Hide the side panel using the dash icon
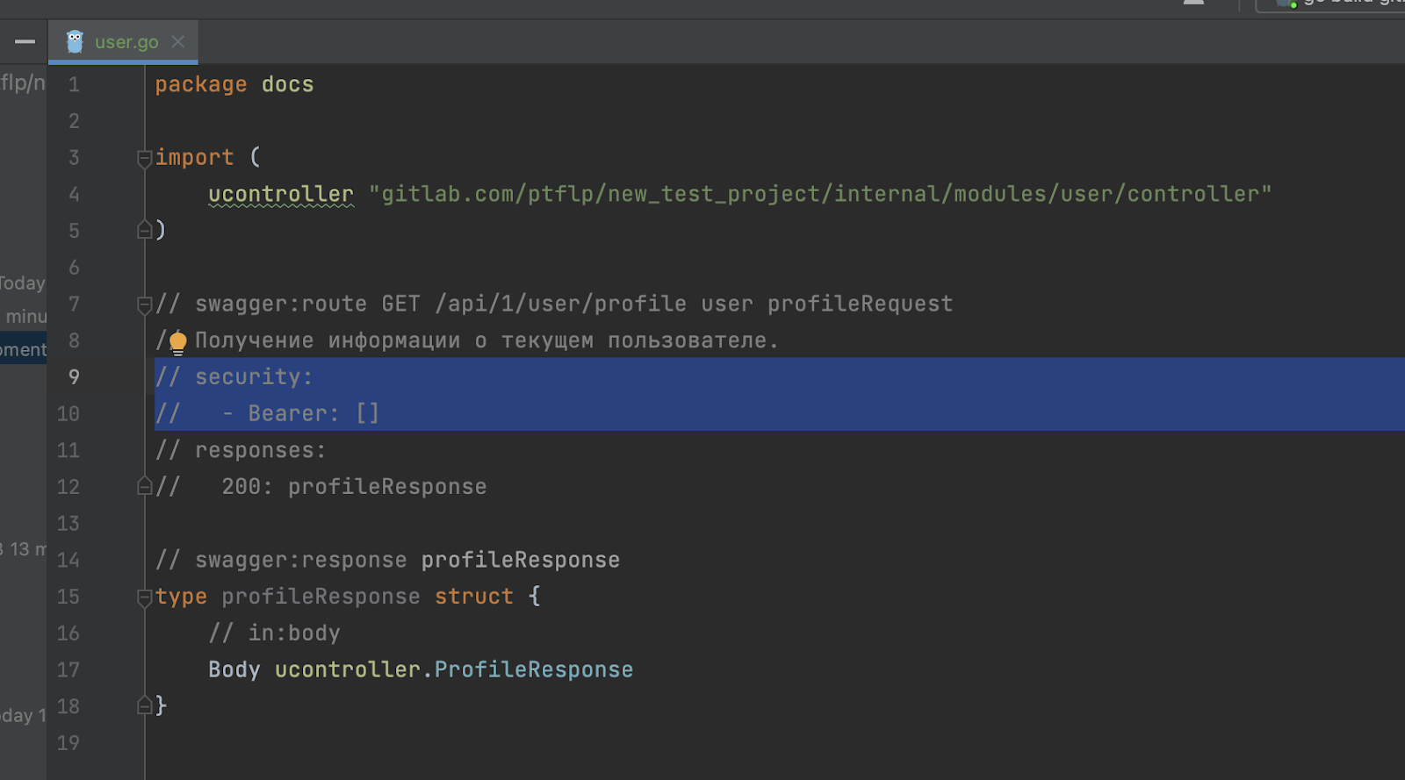 click(25, 41)
